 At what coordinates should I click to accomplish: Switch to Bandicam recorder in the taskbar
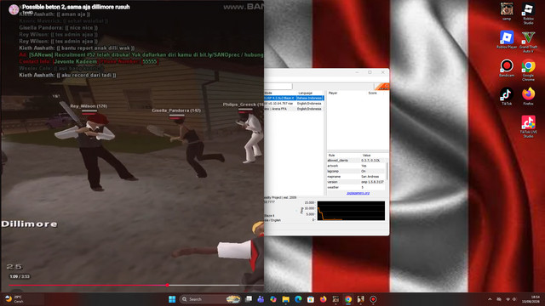(x=373, y=299)
